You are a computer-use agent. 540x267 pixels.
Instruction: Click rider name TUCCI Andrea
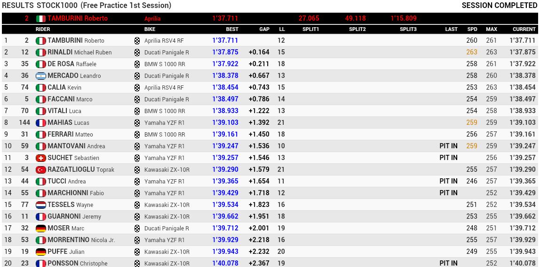point(67,182)
